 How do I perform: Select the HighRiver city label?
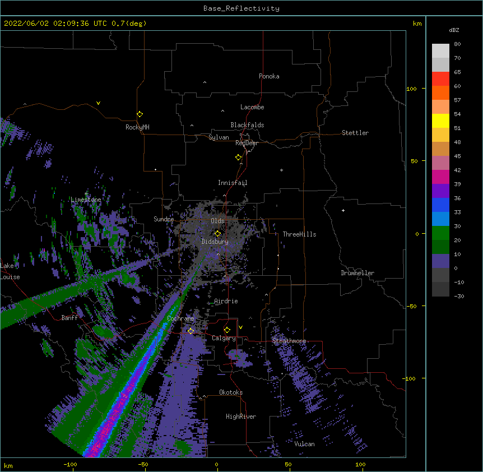(x=241, y=417)
